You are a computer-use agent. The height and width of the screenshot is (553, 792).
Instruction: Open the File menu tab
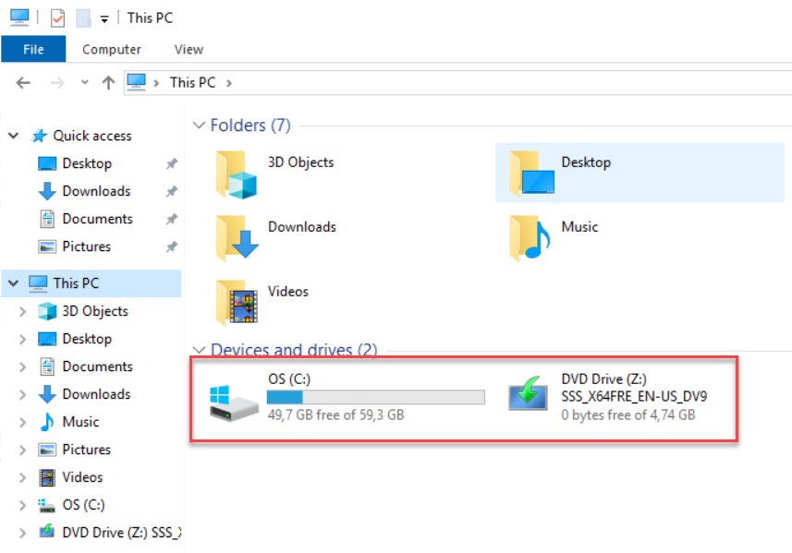tap(33, 50)
